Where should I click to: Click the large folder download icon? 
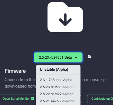click(65, 17)
